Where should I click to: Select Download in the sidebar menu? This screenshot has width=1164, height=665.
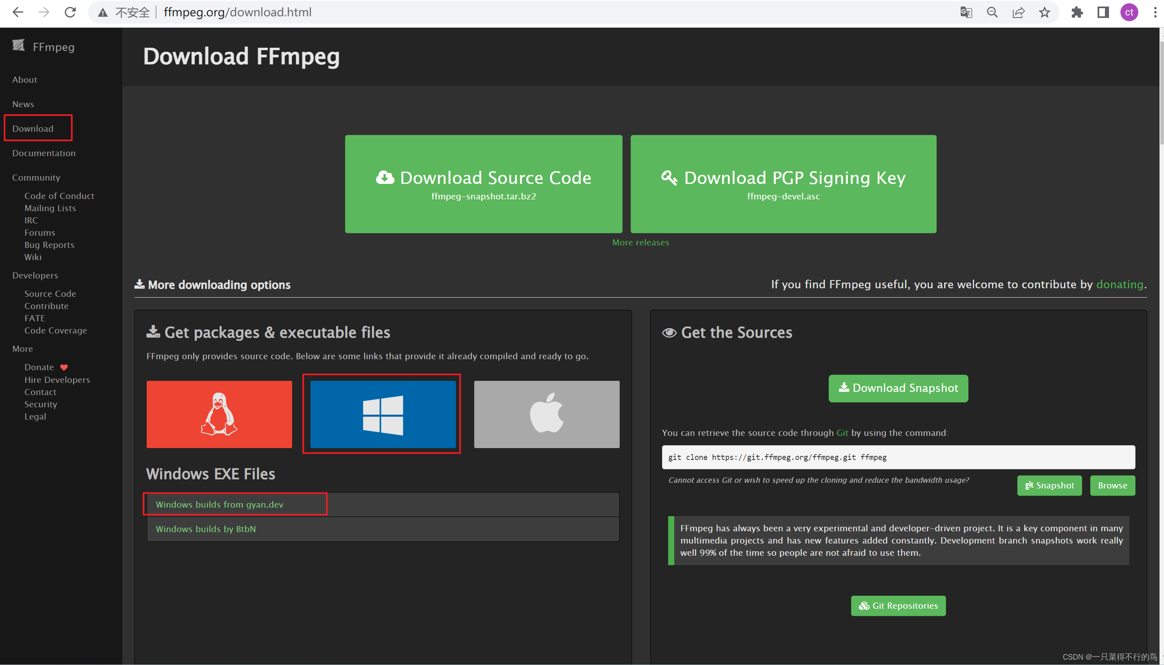(33, 128)
